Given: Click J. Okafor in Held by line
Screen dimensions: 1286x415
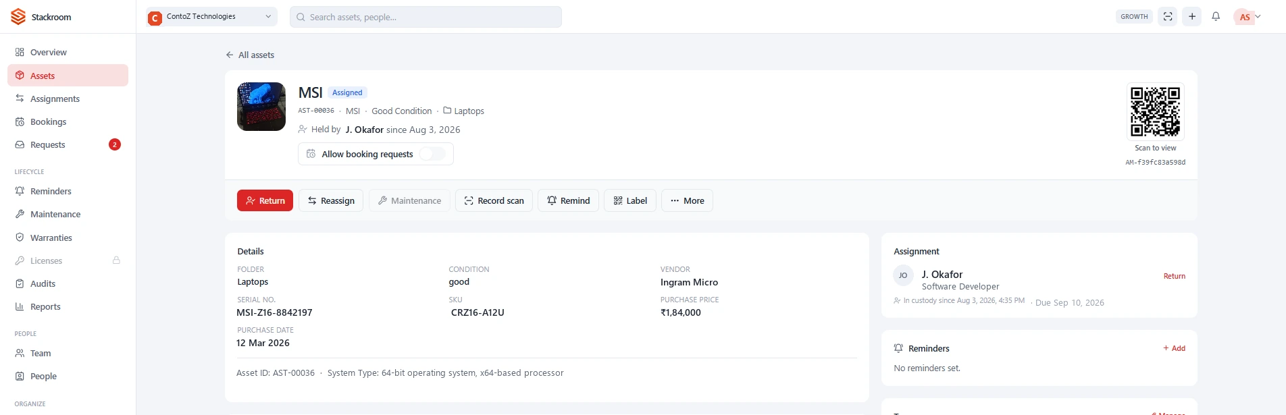Looking at the screenshot, I should click(x=365, y=130).
